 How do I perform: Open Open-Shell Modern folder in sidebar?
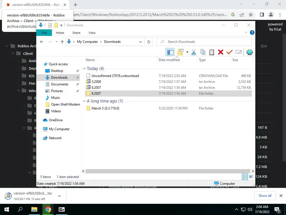(65, 104)
